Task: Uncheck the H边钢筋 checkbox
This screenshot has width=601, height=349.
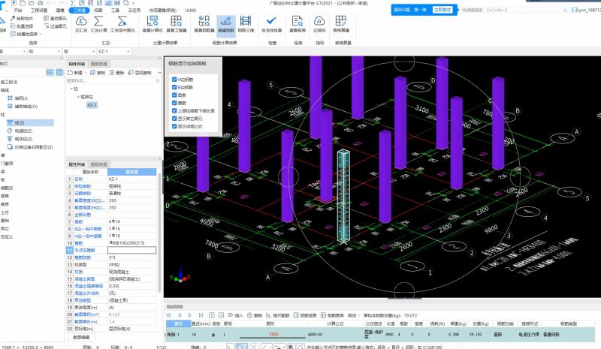Action: tap(174, 79)
